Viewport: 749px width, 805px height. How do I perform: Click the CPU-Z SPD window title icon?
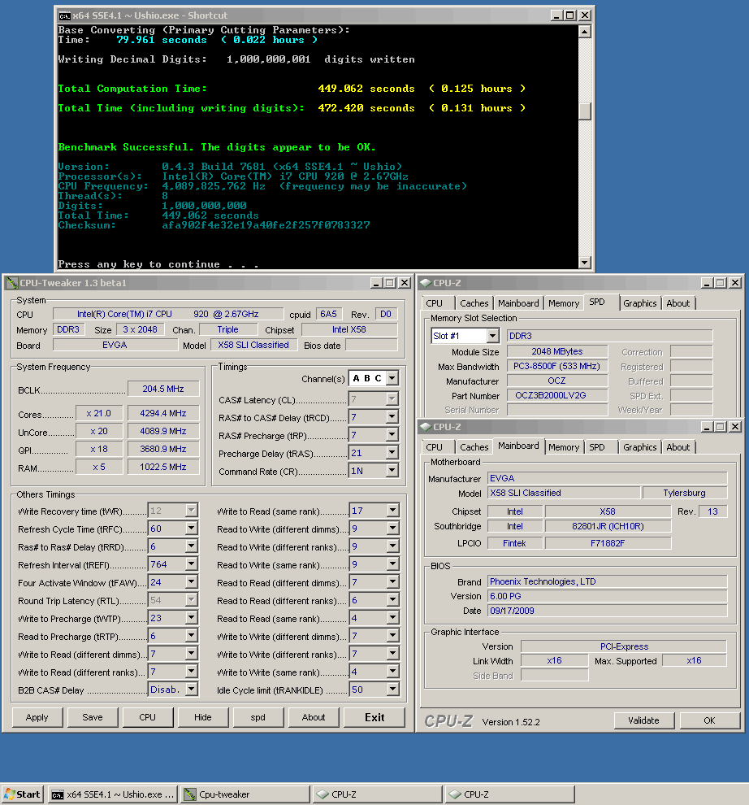click(x=425, y=283)
